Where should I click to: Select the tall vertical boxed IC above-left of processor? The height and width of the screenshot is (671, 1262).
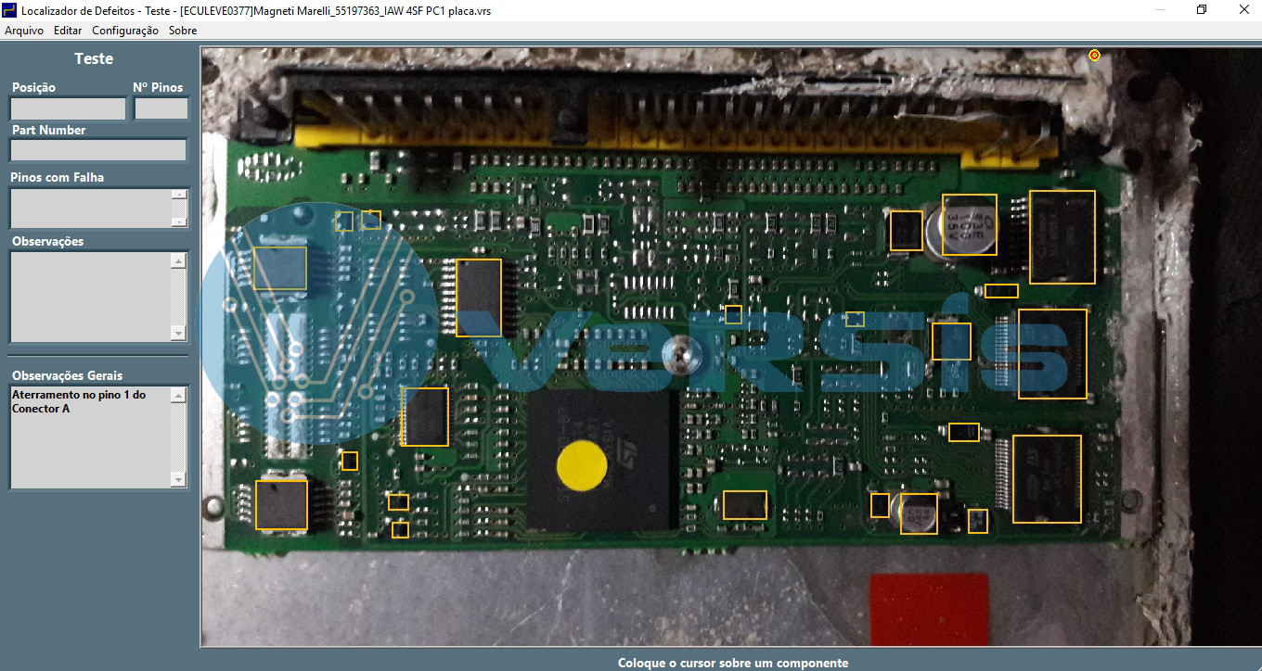[479, 298]
